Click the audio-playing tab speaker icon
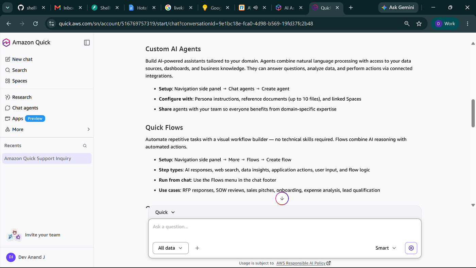476x268 pixels. (x=255, y=7)
